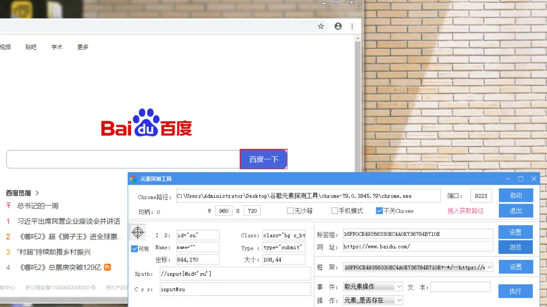The width and height of the screenshot is (547, 307).
Task: Click the hot badge on 哪吒2 box office item
Action: (107, 267)
